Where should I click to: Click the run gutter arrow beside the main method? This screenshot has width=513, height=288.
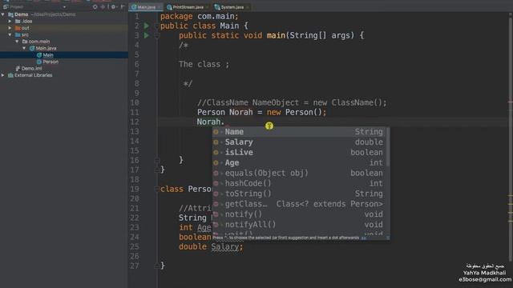[x=147, y=35]
